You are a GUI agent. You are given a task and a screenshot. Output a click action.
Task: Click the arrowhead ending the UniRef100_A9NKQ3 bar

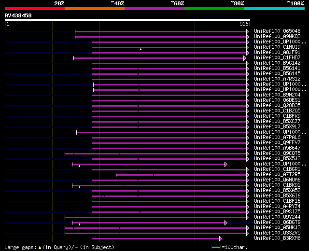248,37
